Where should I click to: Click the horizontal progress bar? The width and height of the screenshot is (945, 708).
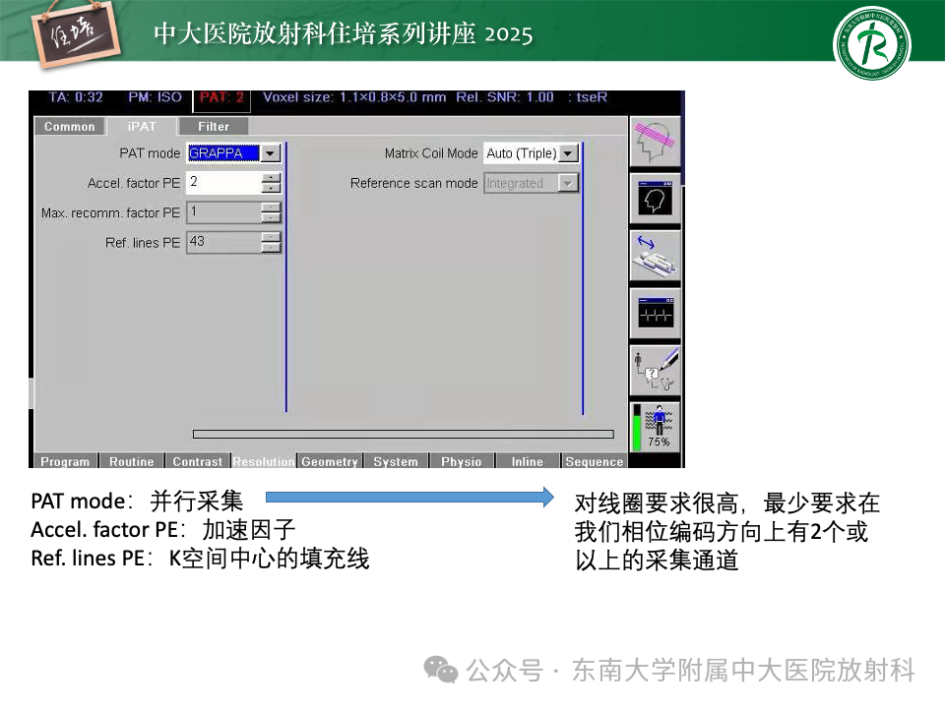pyautogui.click(x=404, y=434)
